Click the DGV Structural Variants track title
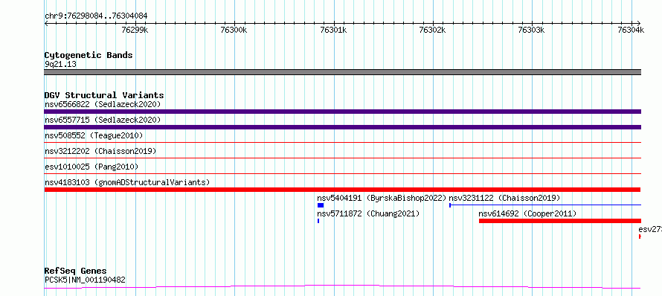The height and width of the screenshot is (296, 662). (104, 95)
